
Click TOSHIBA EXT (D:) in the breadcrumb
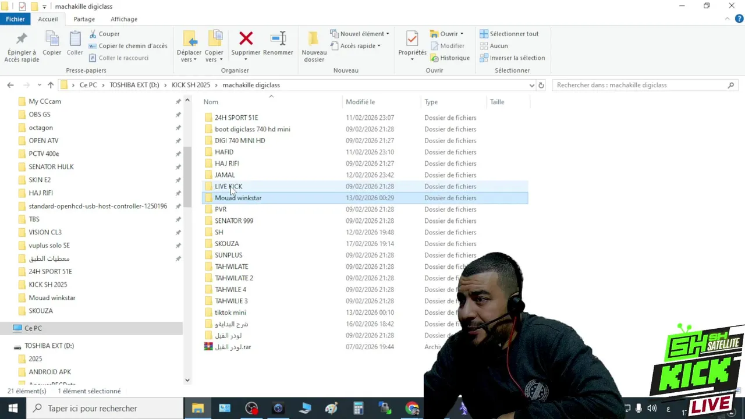pos(134,85)
